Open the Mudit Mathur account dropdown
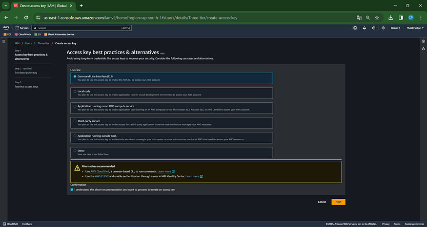This screenshot has height=227, width=427. [x=415, y=28]
